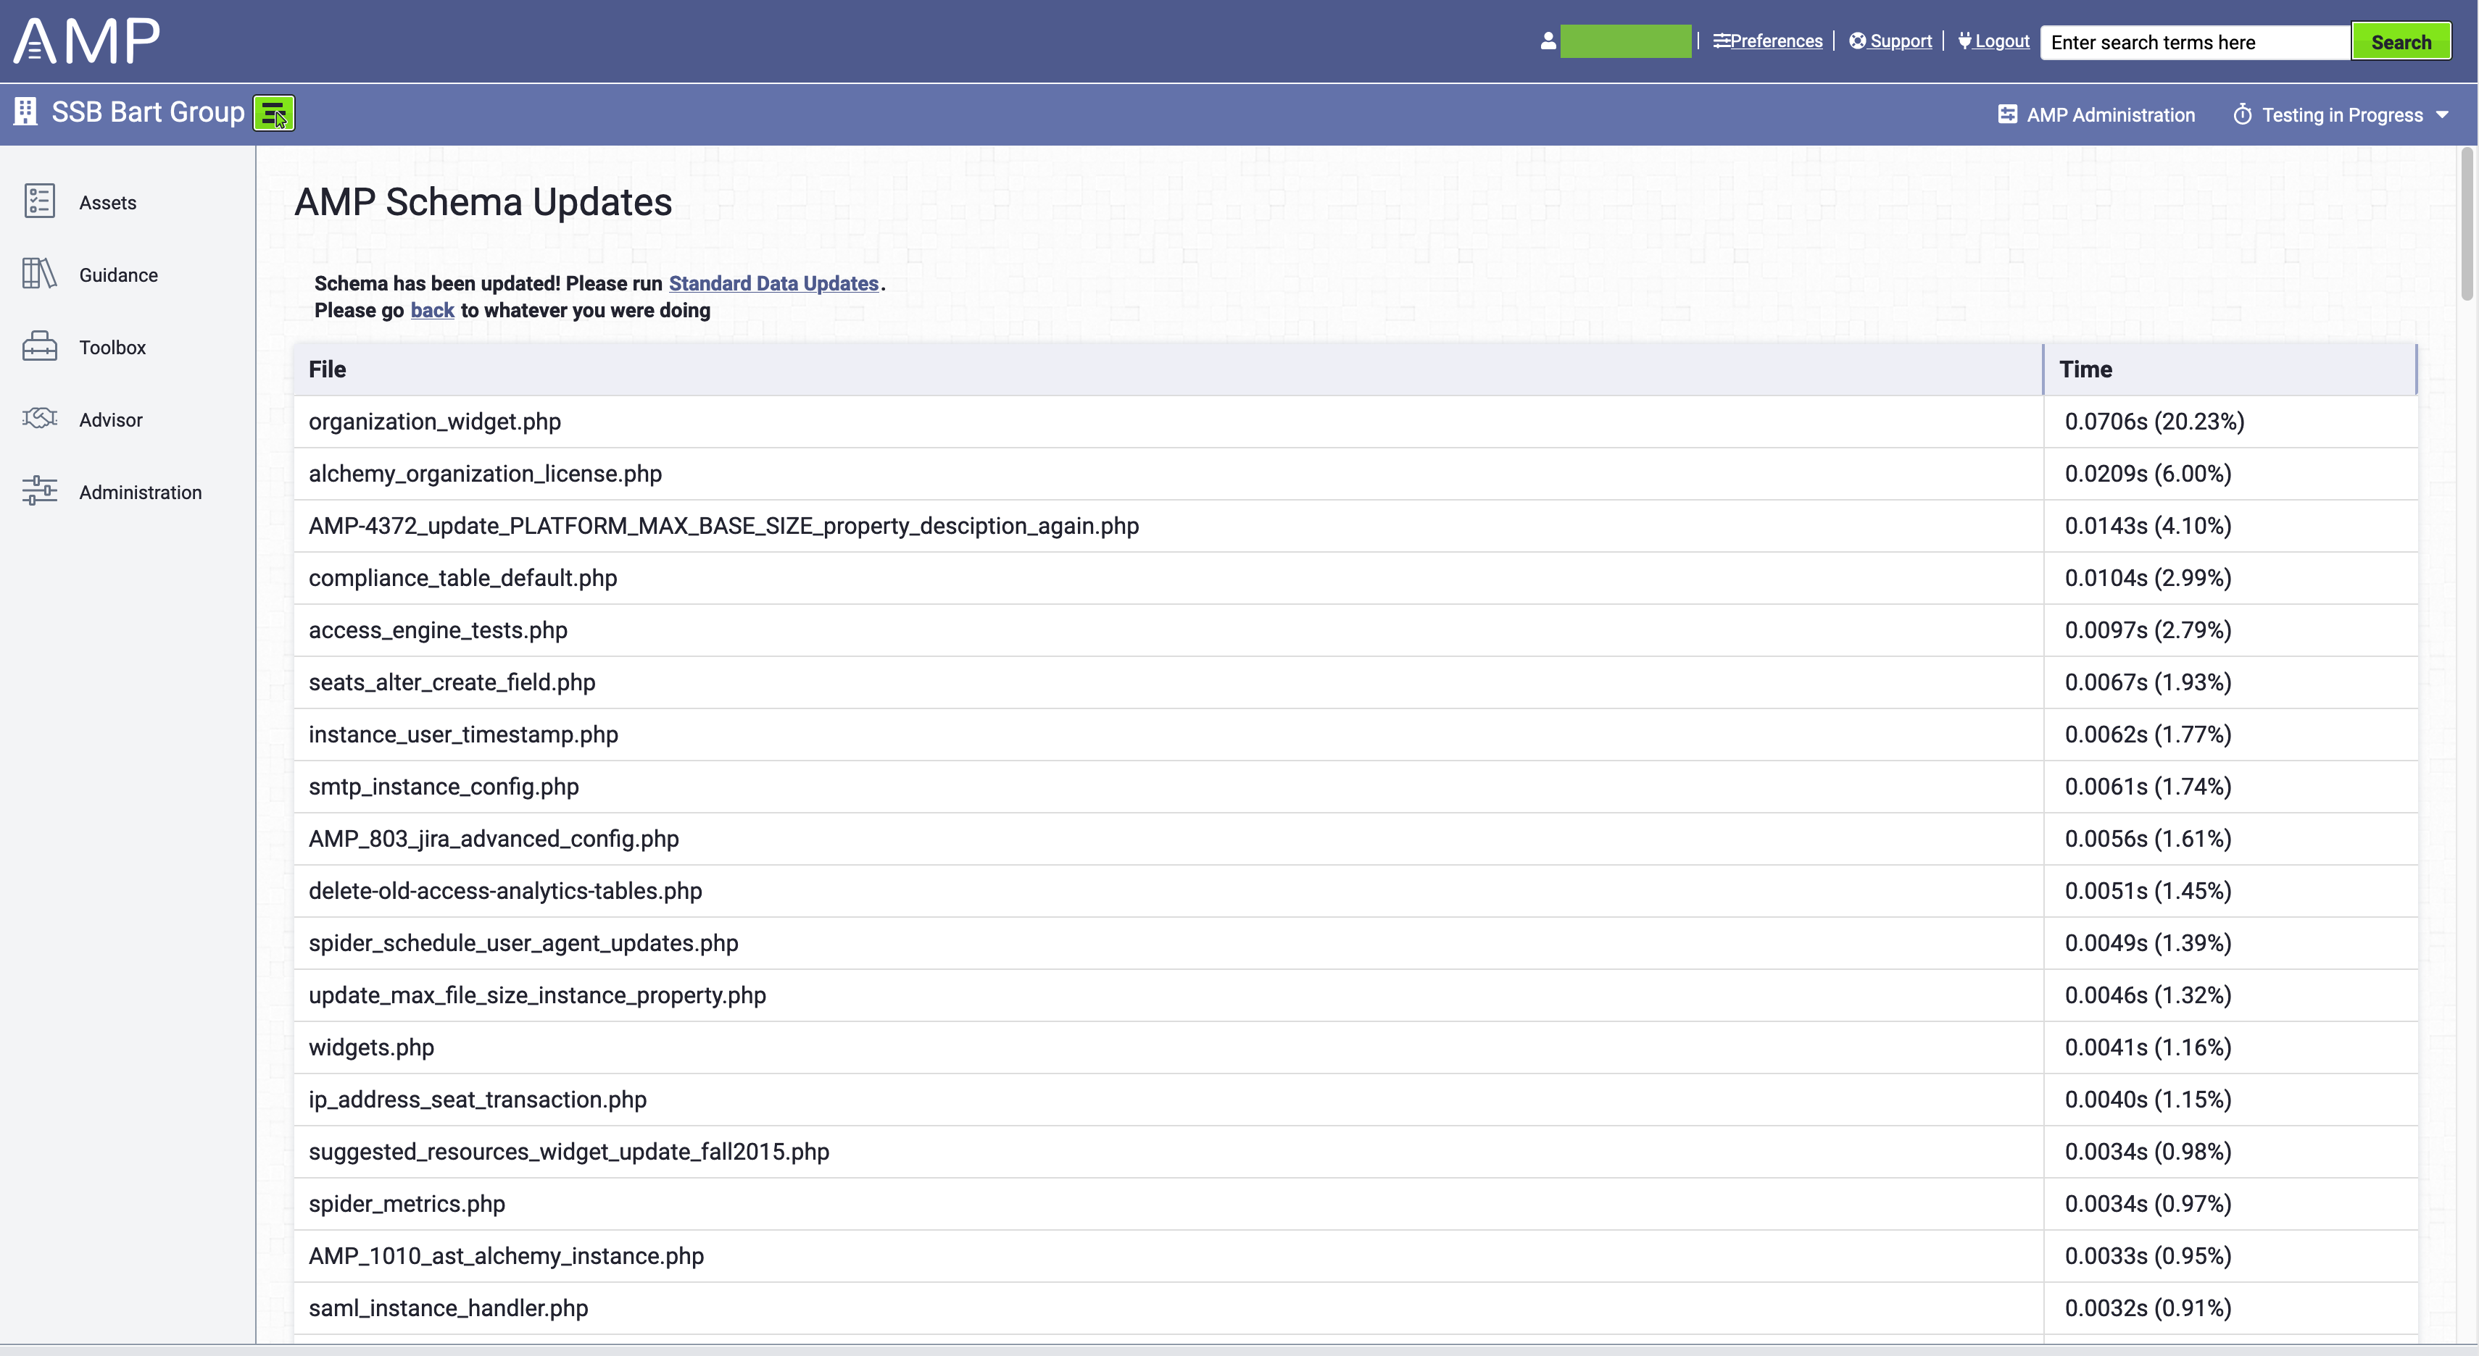Click inside the search terms input field
This screenshot has height=1356, width=2479.
[2194, 41]
